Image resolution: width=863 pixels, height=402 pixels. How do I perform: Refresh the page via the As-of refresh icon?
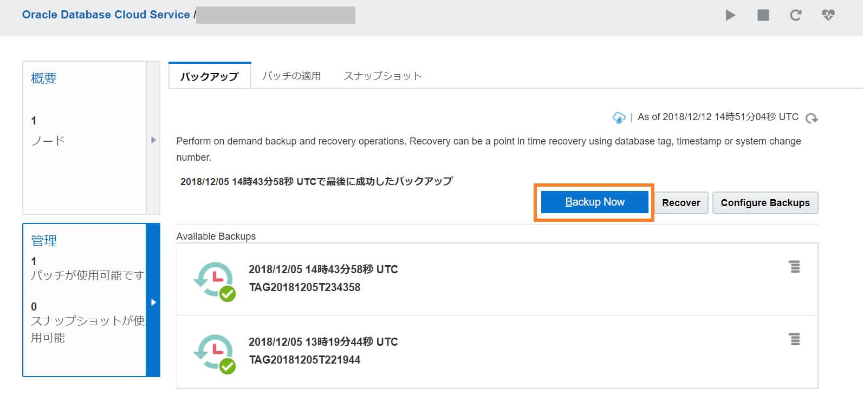click(x=812, y=118)
